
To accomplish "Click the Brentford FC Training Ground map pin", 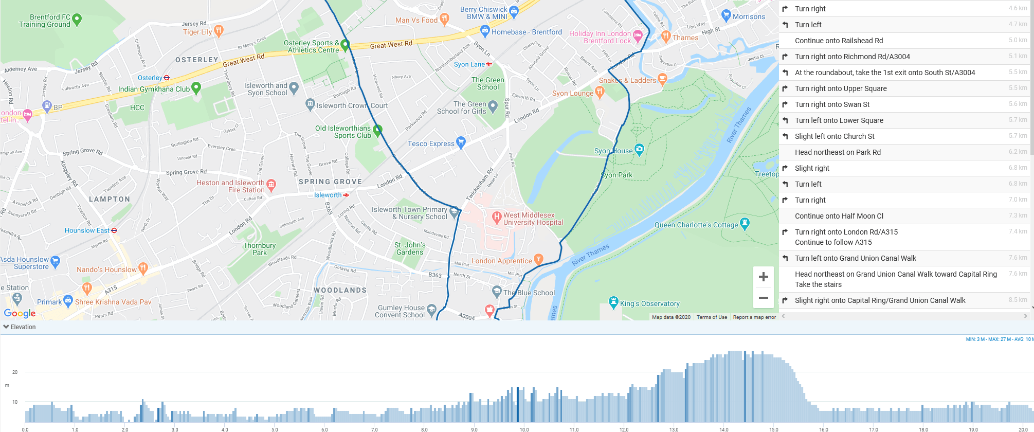I will pyautogui.click(x=77, y=20).
